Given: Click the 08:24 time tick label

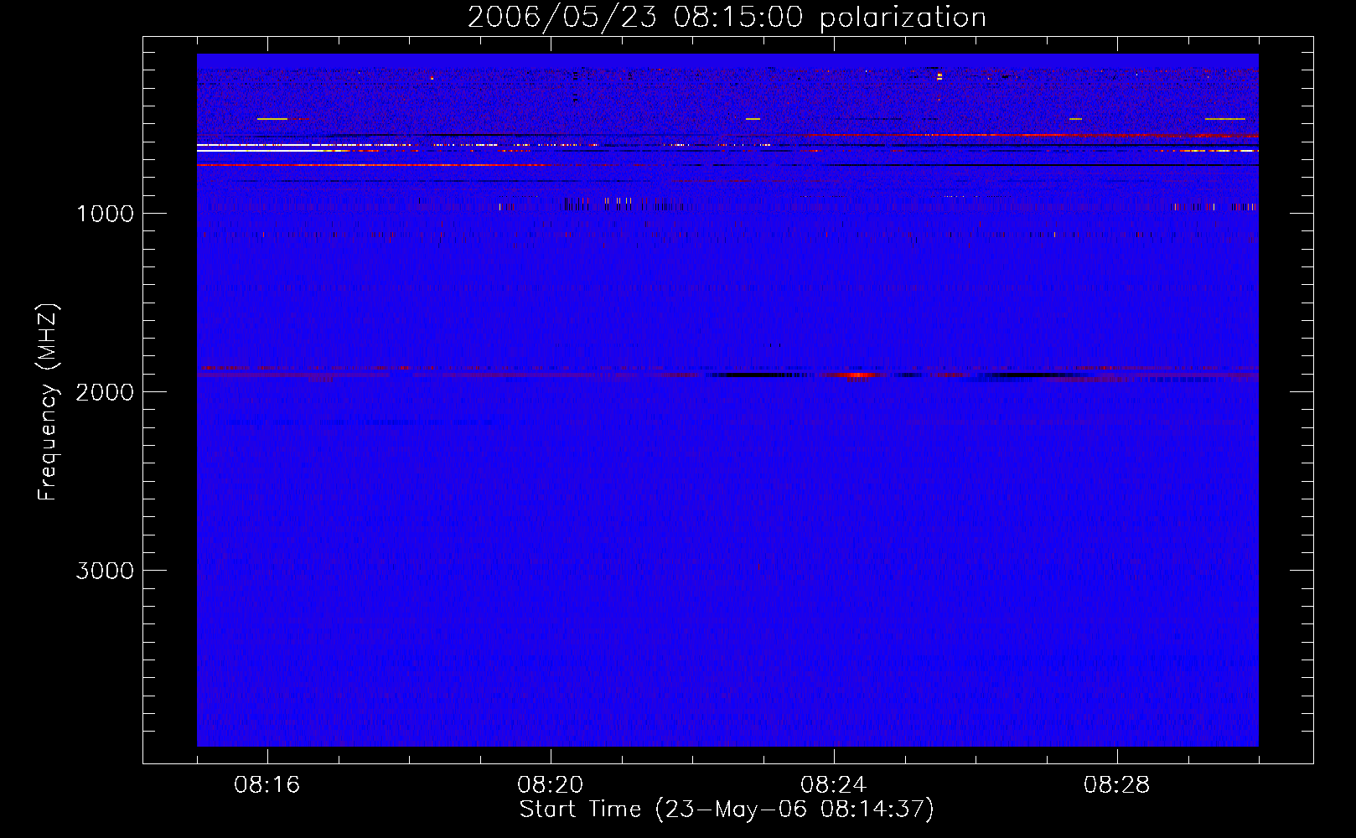Looking at the screenshot, I should point(834,785).
